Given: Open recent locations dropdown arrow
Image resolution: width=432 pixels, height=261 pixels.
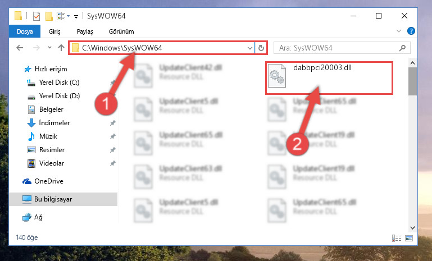Looking at the screenshot, I should click(49, 47).
